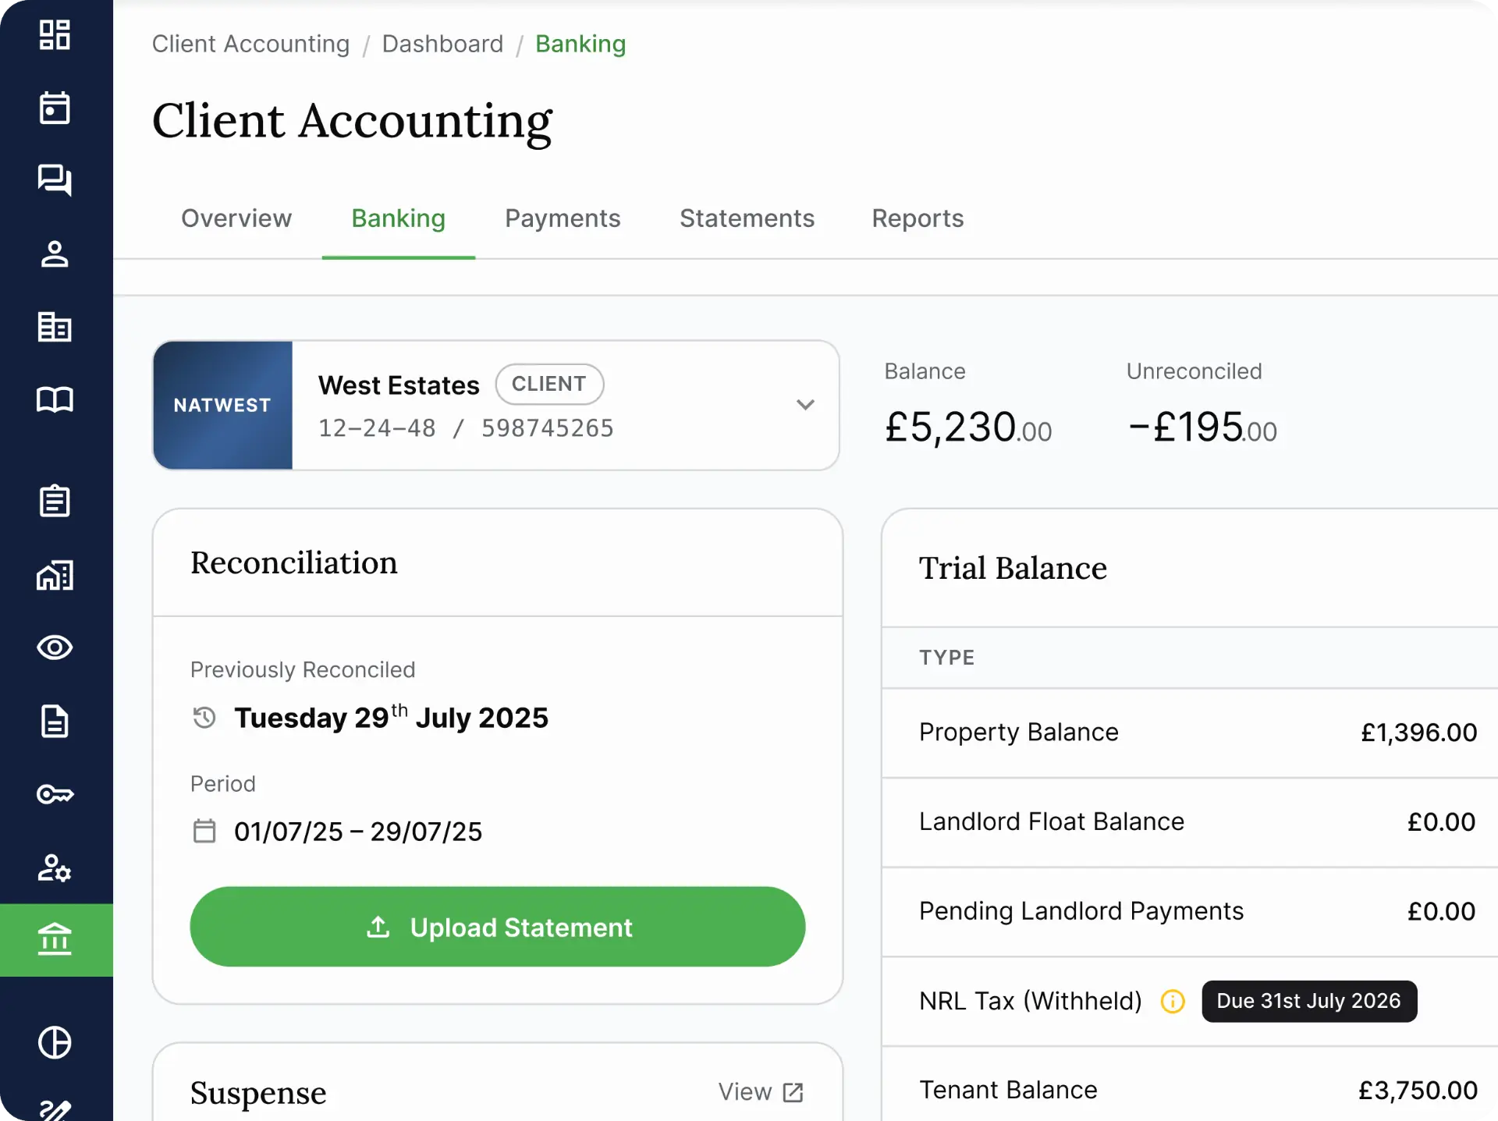Click the 01/07/25 – 29/07/25 period text

point(358,832)
